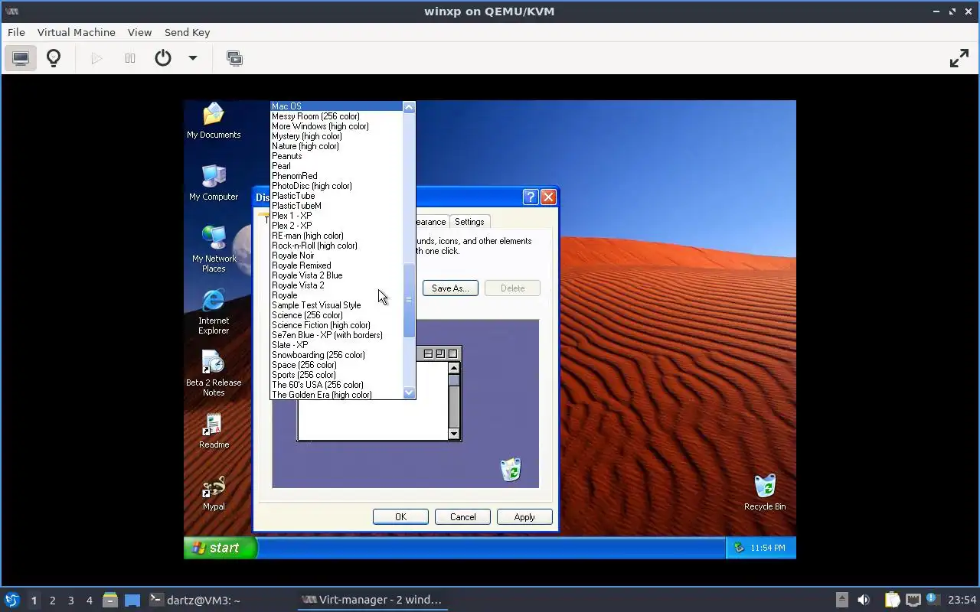Choose the Peanuts theme
980x612 pixels.
pyautogui.click(x=337, y=156)
